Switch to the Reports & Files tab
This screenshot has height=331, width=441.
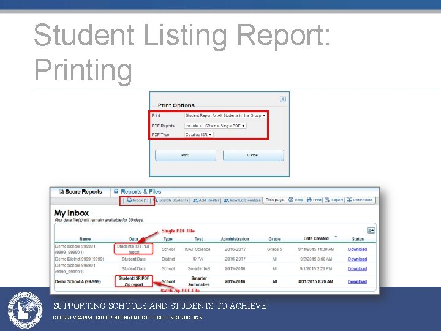141,192
